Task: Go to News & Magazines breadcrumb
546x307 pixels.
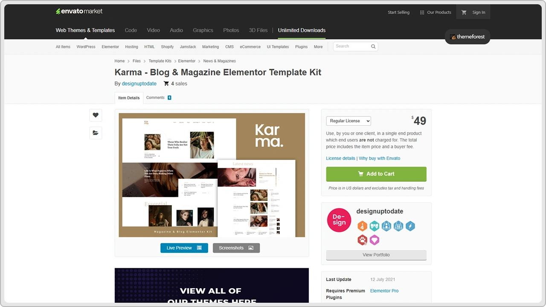Action: click(219, 61)
